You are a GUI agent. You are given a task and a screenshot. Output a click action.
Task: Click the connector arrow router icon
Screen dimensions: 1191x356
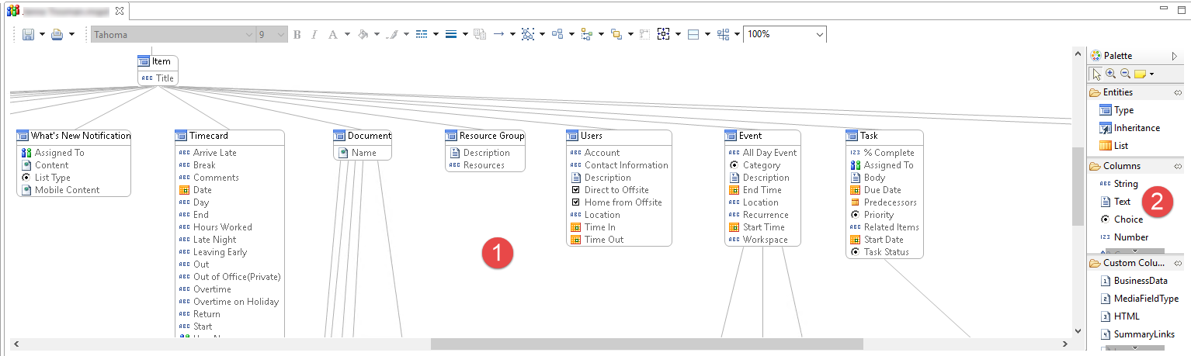[x=499, y=35]
